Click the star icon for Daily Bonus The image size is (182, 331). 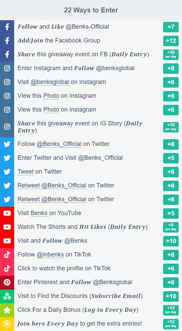tap(7, 310)
